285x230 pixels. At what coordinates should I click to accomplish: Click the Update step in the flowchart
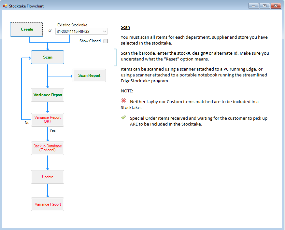47,177
